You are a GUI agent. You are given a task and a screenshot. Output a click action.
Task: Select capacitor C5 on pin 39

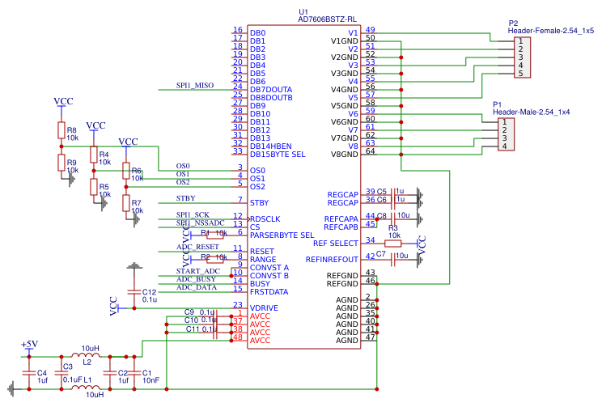pos(392,195)
